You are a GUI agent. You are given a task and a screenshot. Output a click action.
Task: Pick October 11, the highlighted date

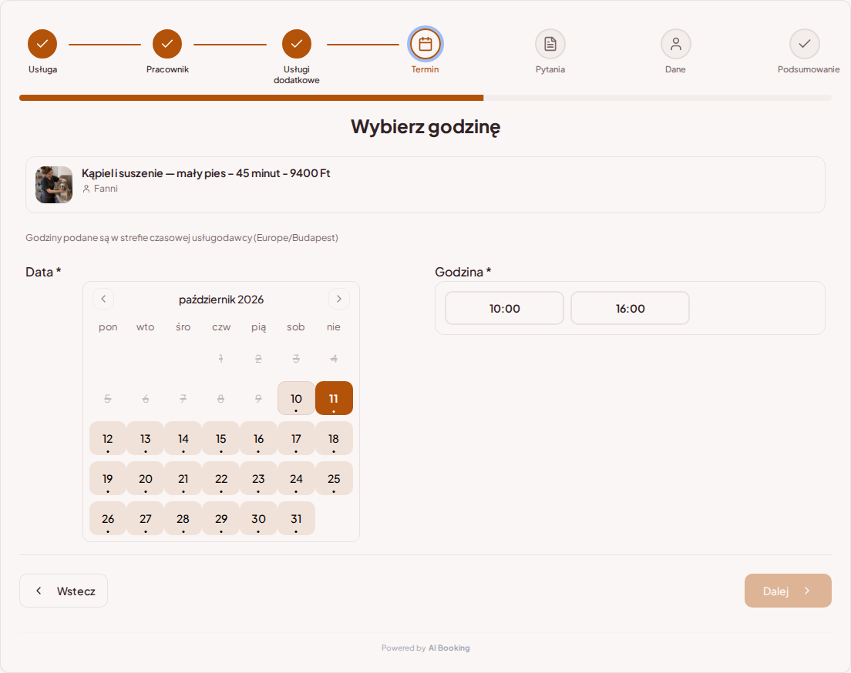334,399
